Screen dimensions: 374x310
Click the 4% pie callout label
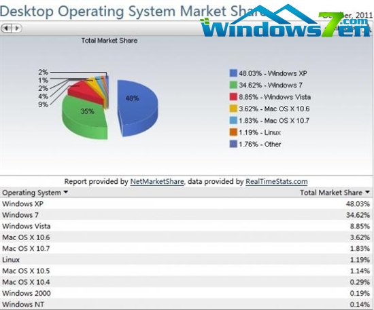pyautogui.click(x=43, y=96)
